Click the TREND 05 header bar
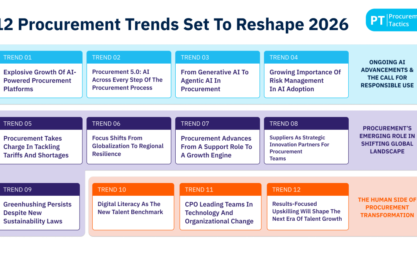 tap(41, 124)
